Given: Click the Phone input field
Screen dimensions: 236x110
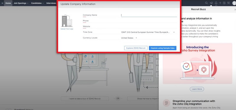Looking at the screenshot, I should click(149, 21).
